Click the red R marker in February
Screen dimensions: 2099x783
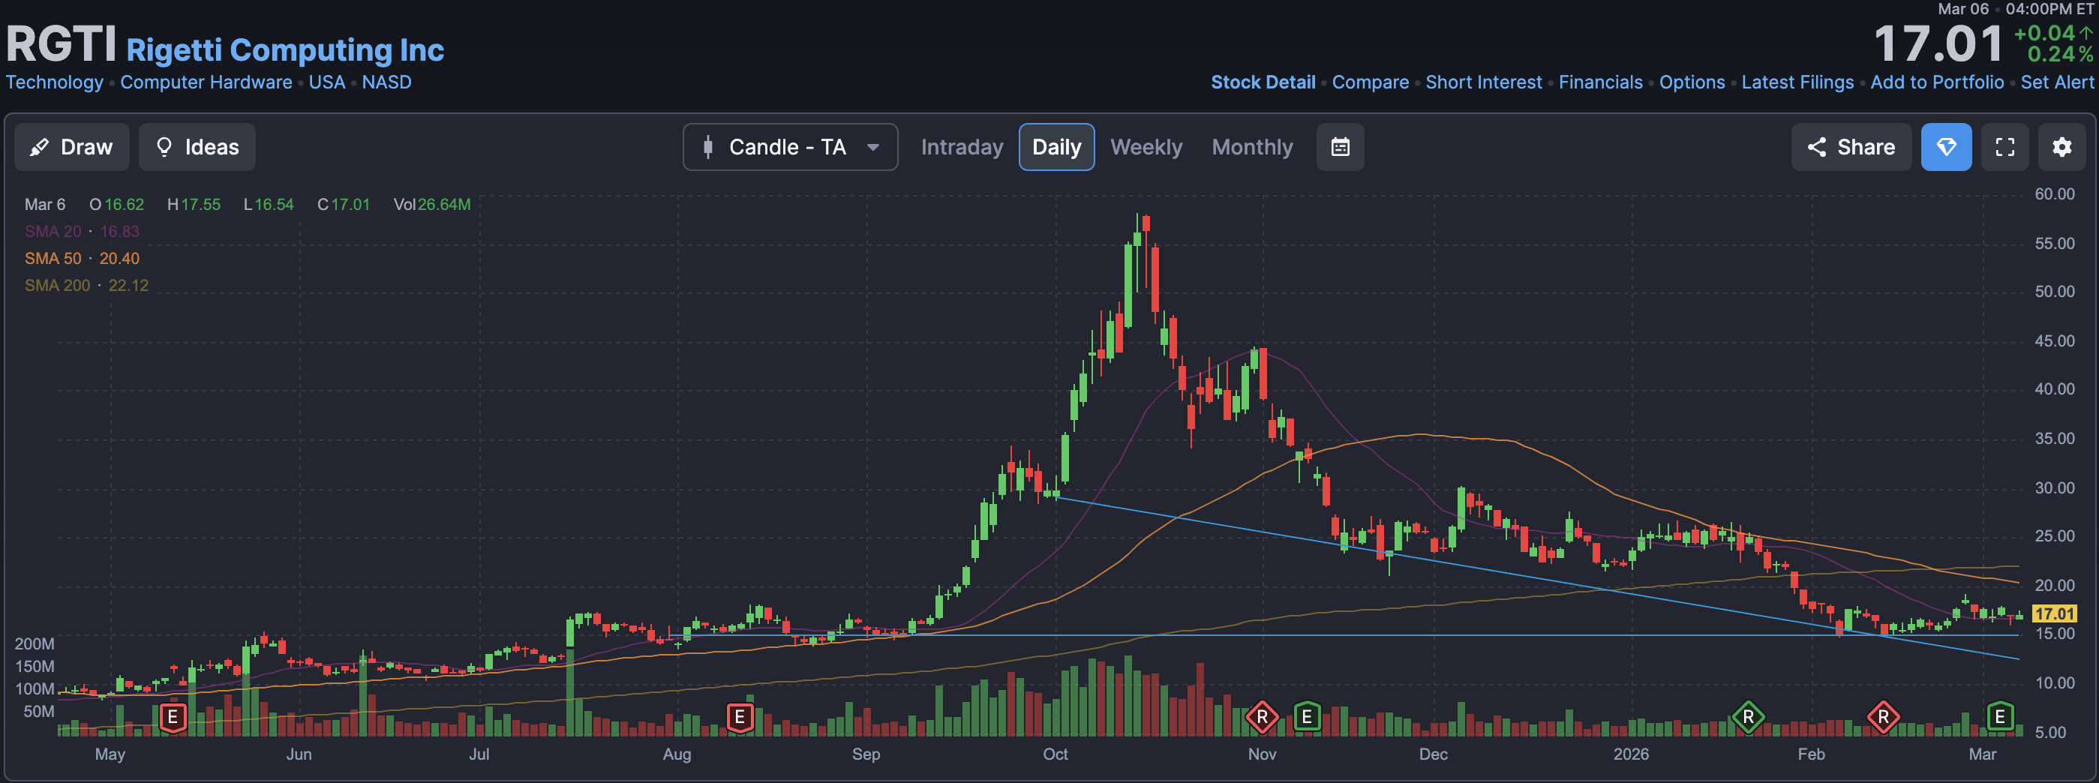point(1883,717)
